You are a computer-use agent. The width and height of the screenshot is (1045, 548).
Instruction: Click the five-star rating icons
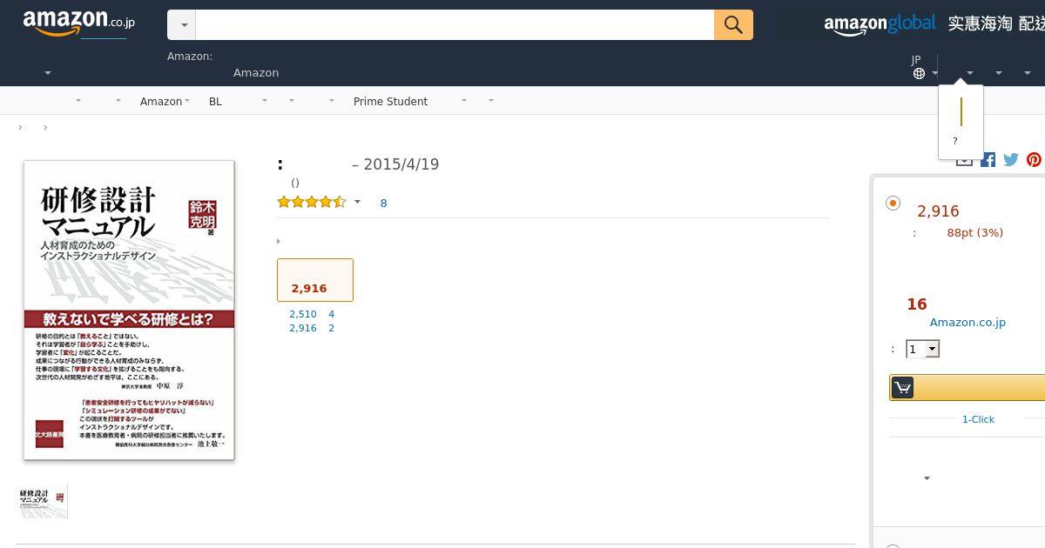tap(312, 202)
